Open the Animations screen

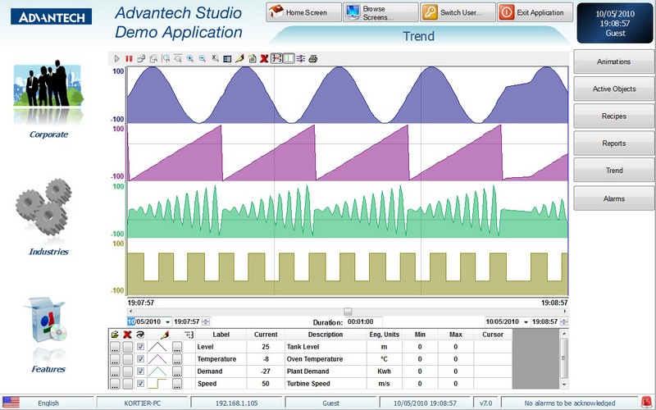[x=613, y=62]
